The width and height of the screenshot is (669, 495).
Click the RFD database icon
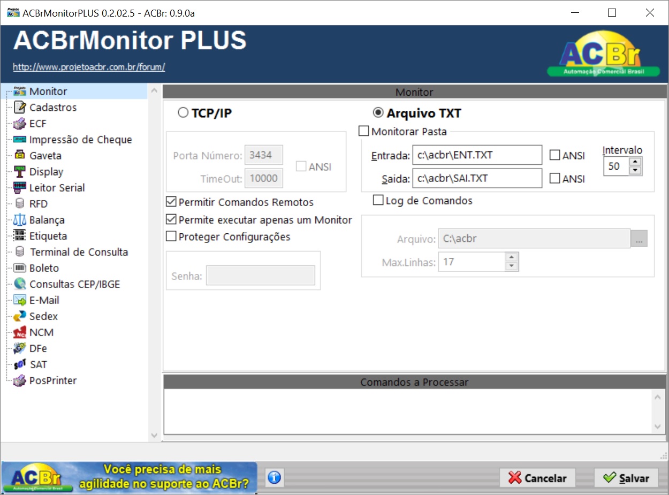(20, 204)
